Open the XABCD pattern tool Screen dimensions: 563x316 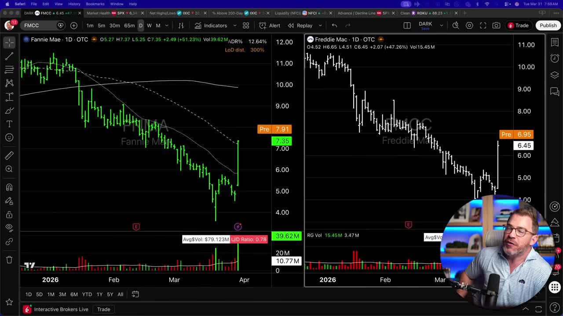(9, 83)
